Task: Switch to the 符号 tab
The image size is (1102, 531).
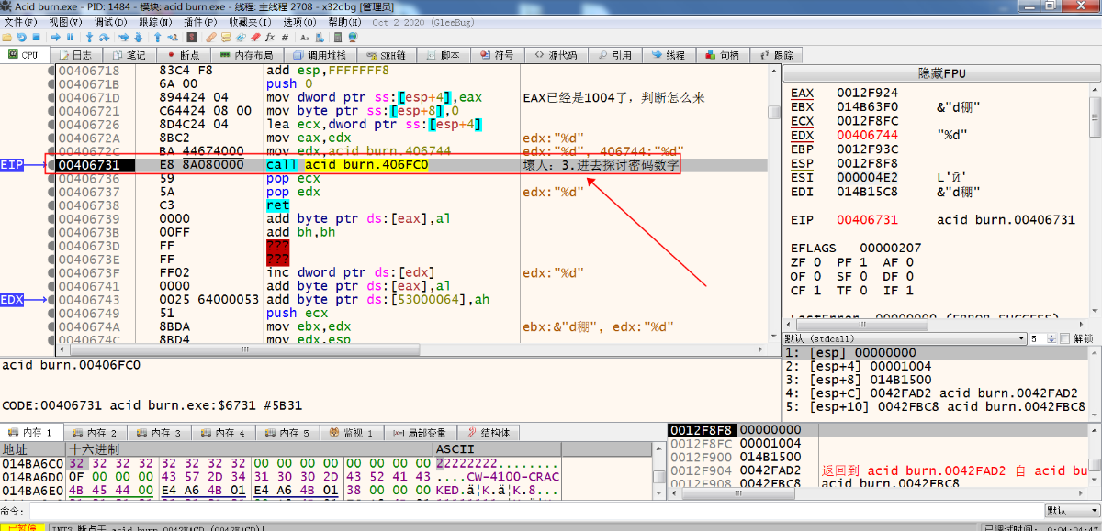Action: [497, 55]
